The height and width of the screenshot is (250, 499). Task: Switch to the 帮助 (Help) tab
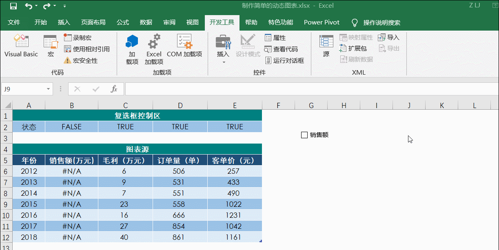click(251, 22)
